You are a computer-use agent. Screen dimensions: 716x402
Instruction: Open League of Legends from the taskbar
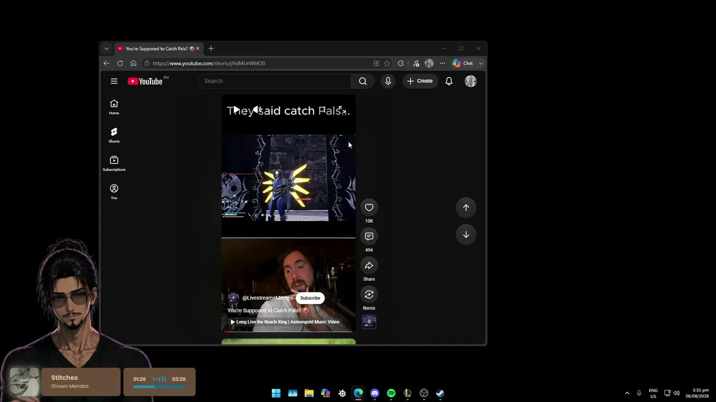pyautogui.click(x=407, y=393)
